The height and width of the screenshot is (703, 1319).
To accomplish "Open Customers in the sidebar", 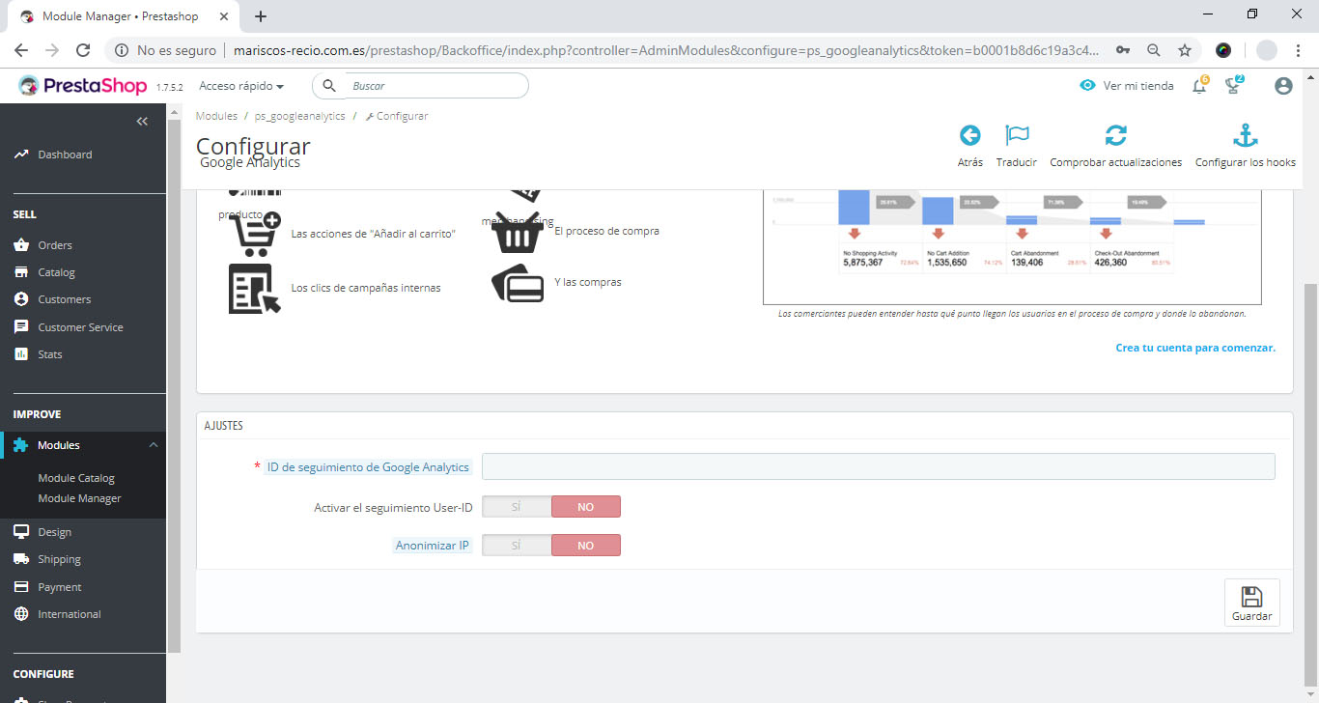I will (65, 299).
